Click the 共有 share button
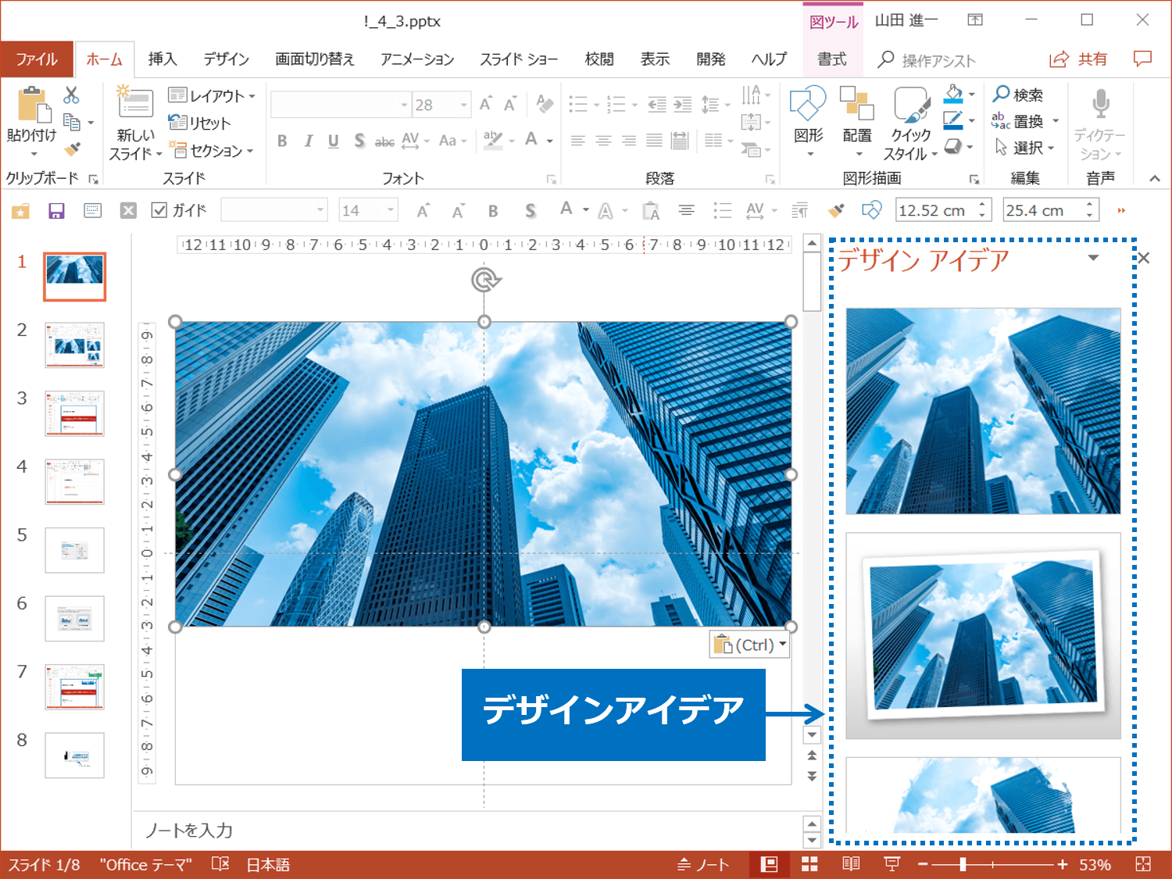This screenshot has height=879, width=1172. pyautogui.click(x=1079, y=59)
